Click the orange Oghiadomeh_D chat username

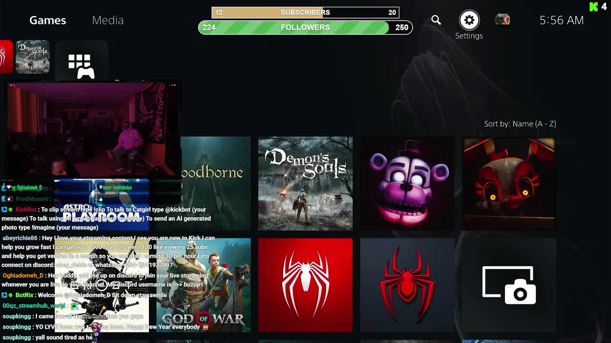[x=23, y=275]
